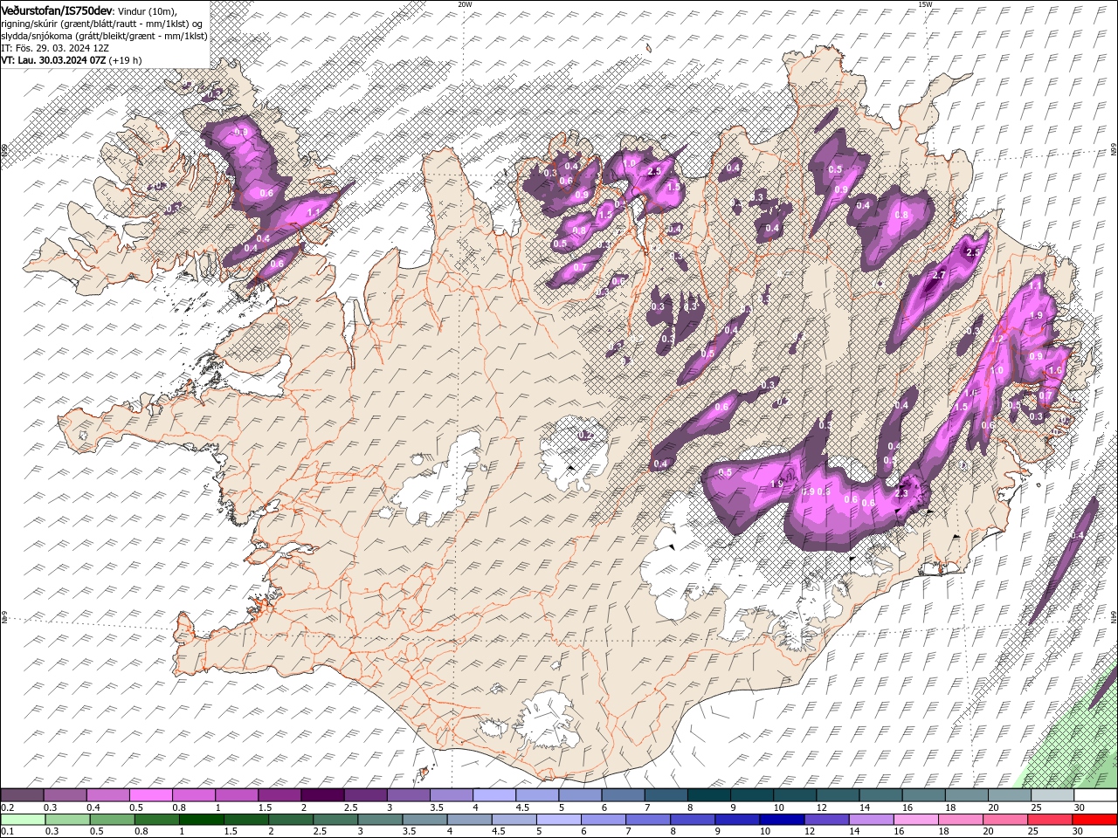The image size is (1118, 838).
Task: Pick the light pink swatch at 16, bottom row
Action: [916, 820]
